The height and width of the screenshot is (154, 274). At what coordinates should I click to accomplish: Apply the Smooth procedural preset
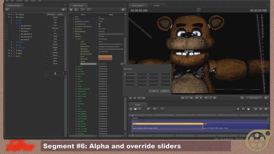pyautogui.click(x=55, y=44)
